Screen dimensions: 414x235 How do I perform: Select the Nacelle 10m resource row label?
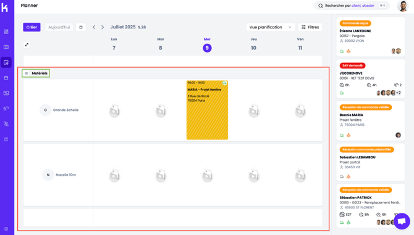[x=65, y=175]
